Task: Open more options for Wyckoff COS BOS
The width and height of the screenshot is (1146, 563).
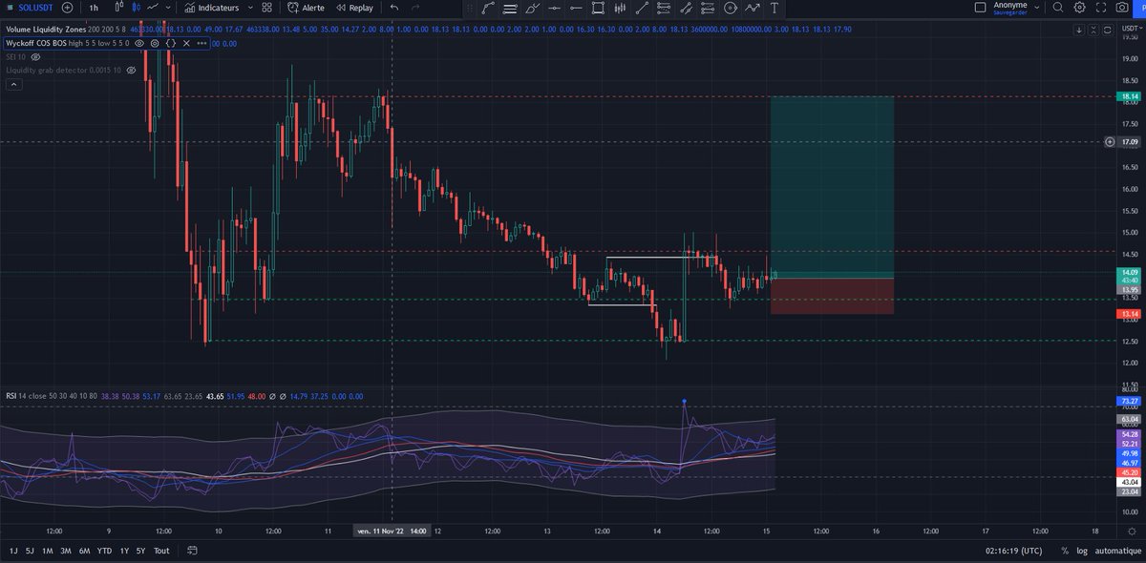Action: click(202, 43)
